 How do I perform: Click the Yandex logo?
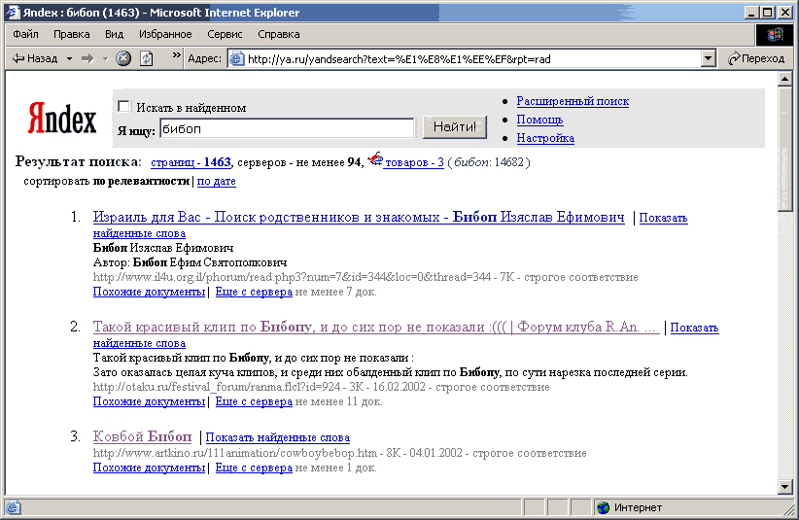pyautogui.click(x=62, y=118)
